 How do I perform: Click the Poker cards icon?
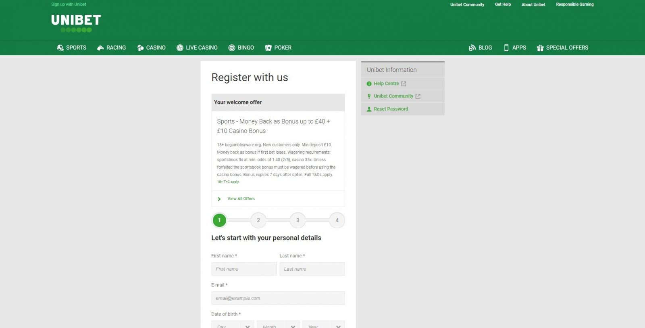coord(268,48)
